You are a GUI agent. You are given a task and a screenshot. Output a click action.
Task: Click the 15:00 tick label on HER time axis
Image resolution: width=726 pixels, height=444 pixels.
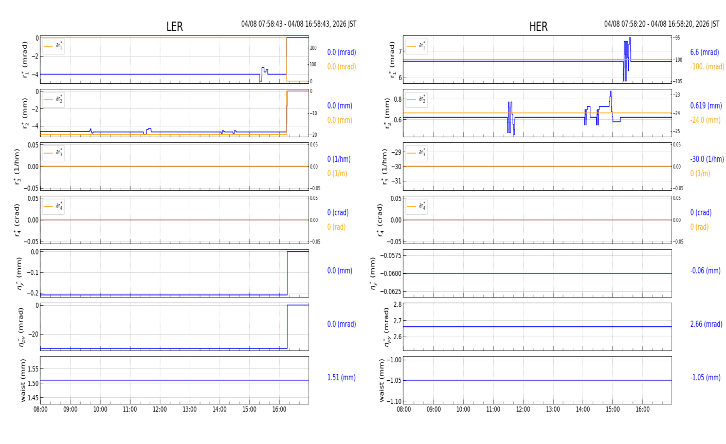[612, 410]
